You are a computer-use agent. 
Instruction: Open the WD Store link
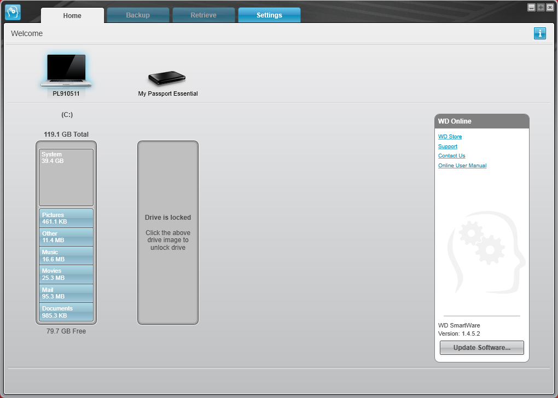click(x=450, y=137)
